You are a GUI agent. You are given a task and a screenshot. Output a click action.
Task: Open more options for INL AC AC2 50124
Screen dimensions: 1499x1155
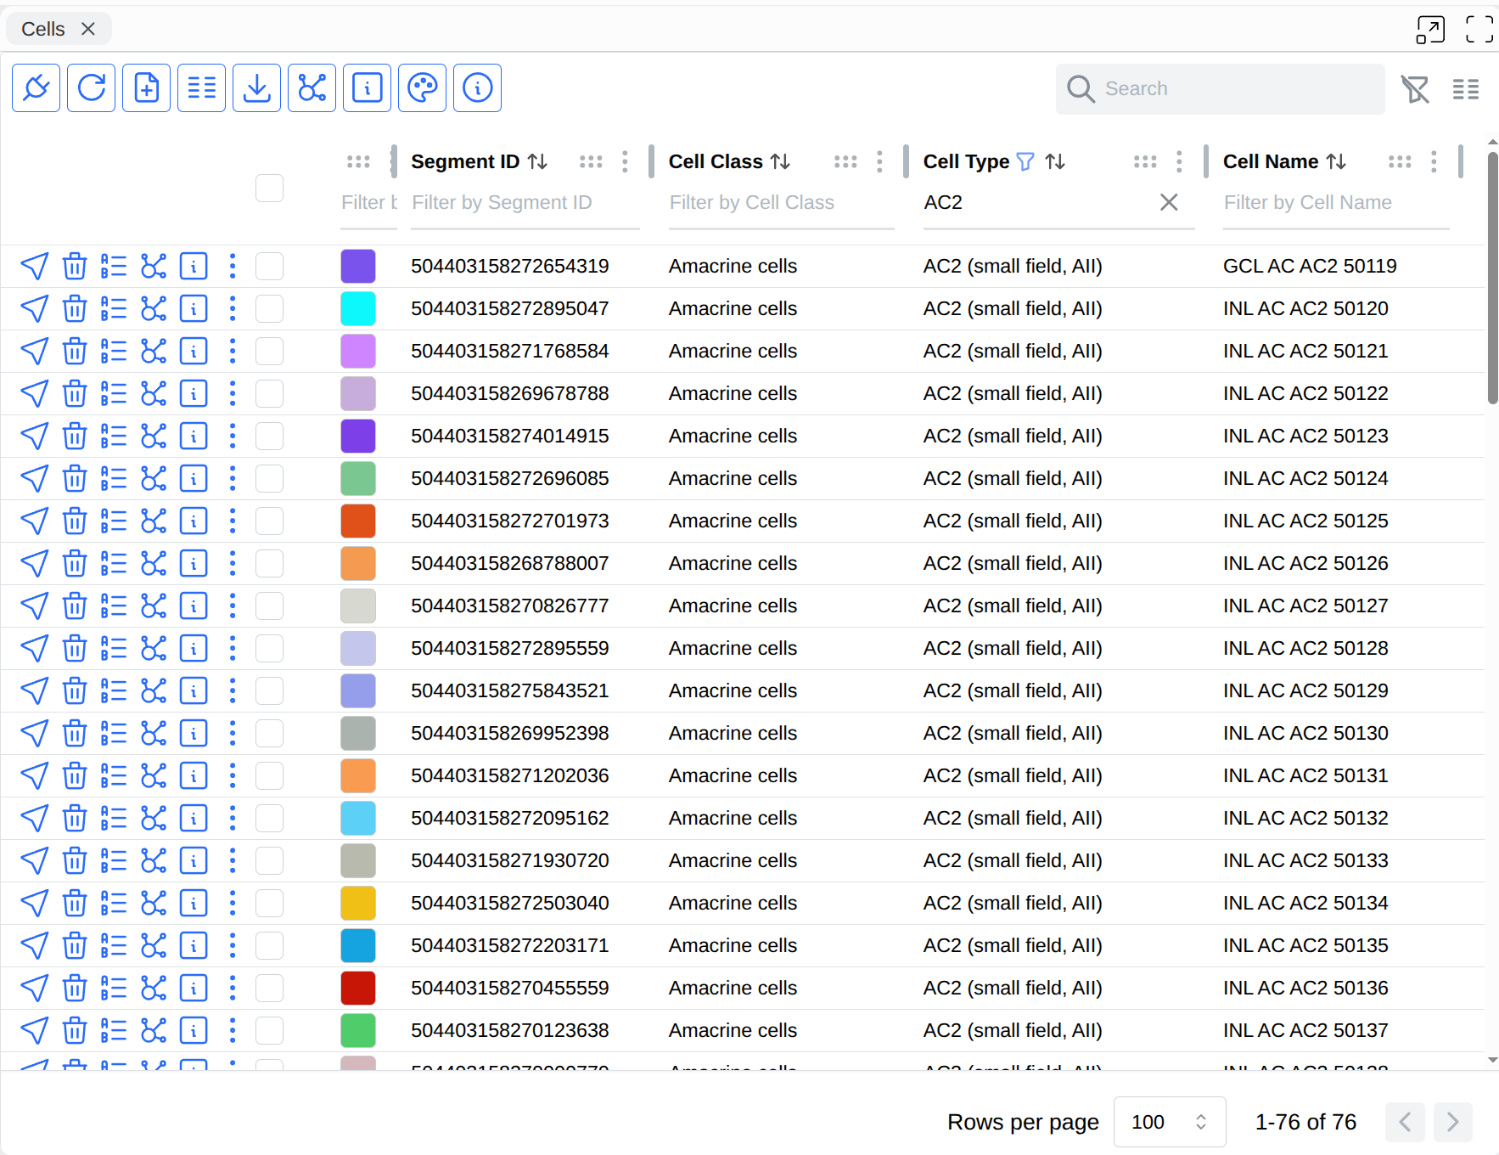(x=233, y=478)
